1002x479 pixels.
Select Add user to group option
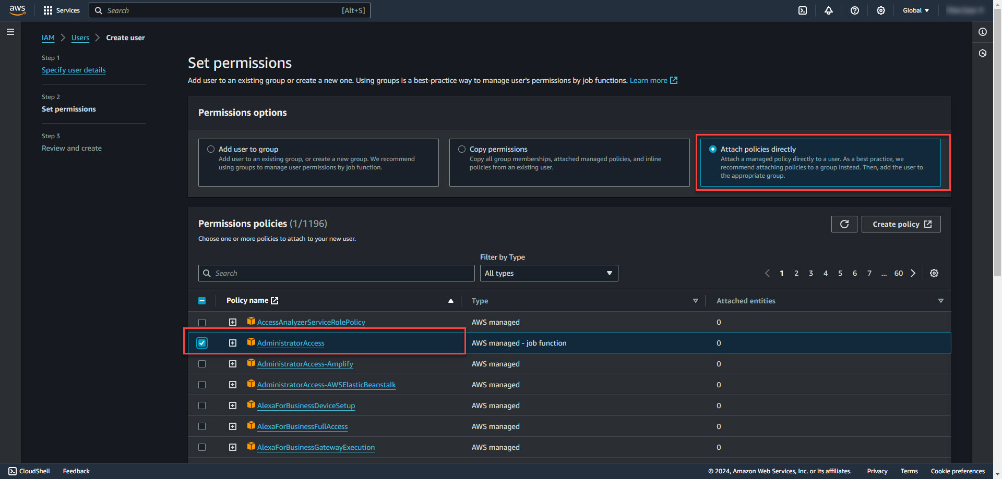[211, 149]
